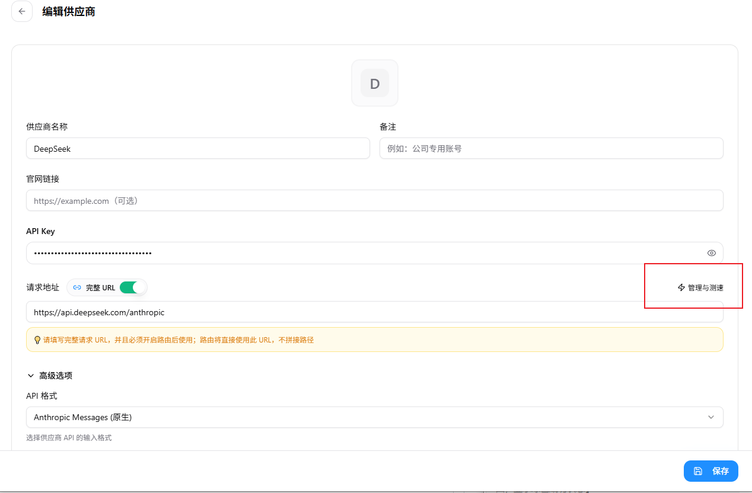Click the D provider avatar icon
Screen dimensions: 752x493
click(x=375, y=83)
